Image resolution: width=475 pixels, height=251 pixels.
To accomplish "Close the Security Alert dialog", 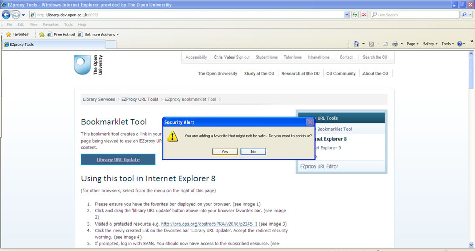I will (310, 122).
